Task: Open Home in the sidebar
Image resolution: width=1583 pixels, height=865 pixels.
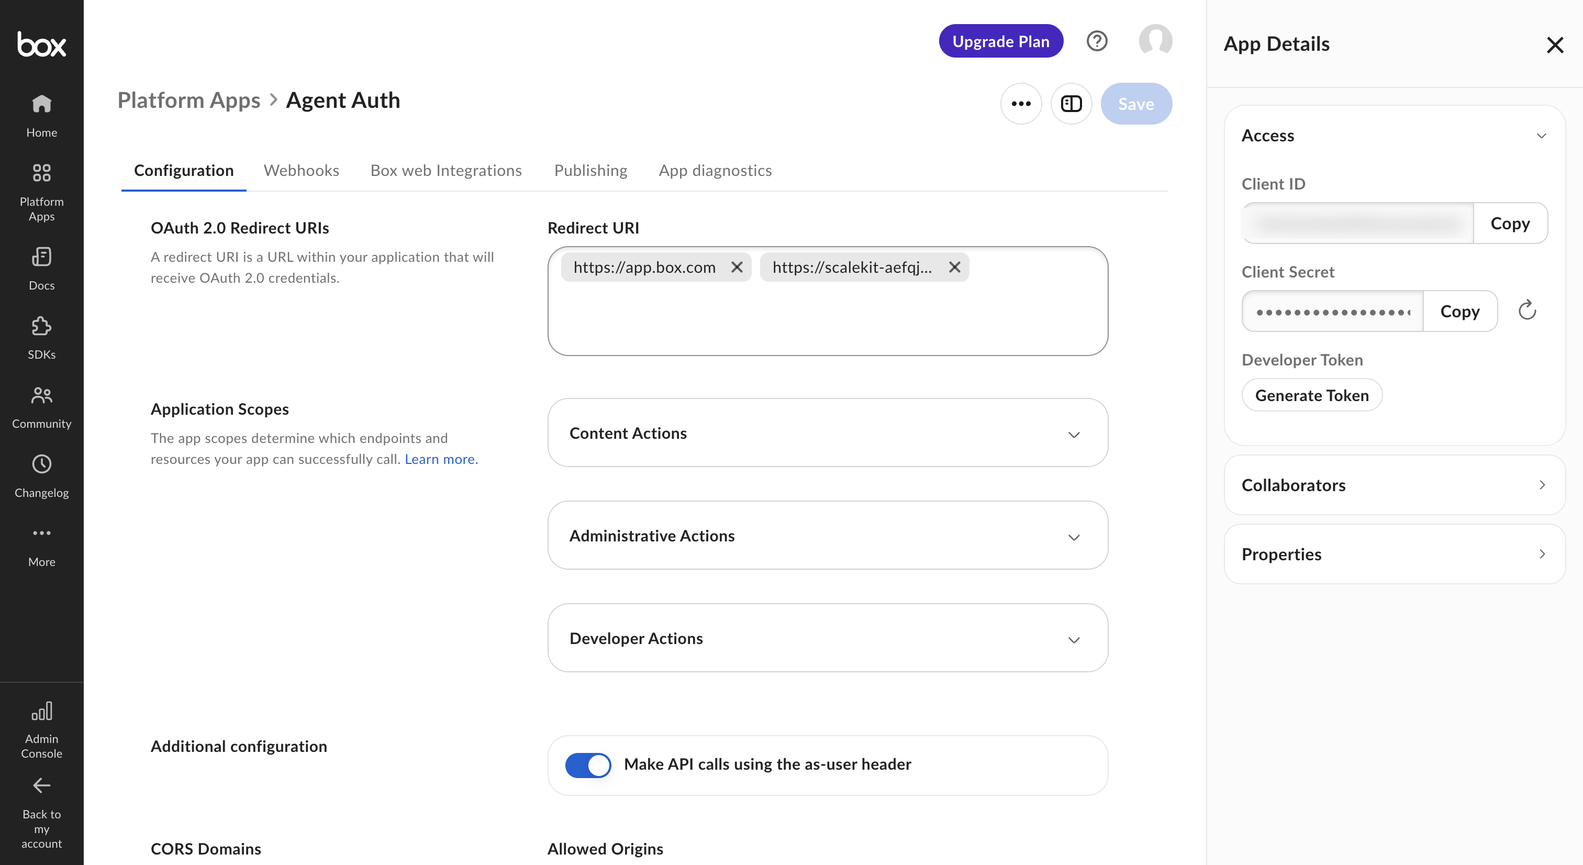Action: [x=41, y=116]
